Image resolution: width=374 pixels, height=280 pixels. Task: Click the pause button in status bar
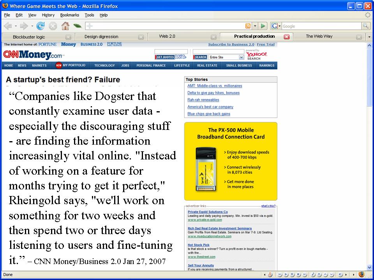click(x=293, y=275)
